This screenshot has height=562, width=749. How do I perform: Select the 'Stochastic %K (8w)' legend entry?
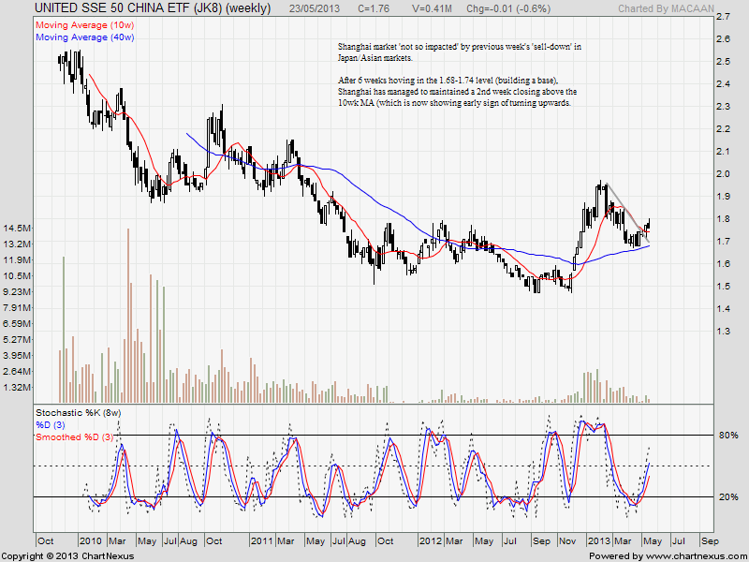point(79,412)
